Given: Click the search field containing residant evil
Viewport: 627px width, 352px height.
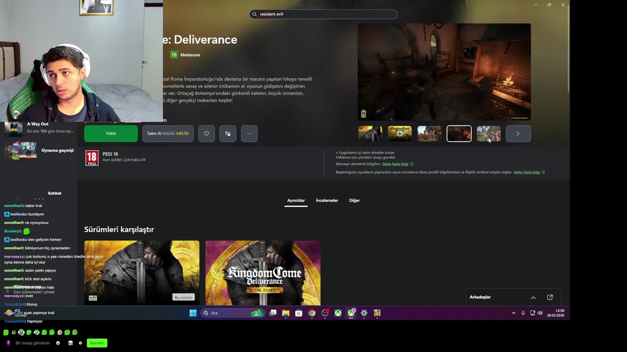Looking at the screenshot, I should pos(323,14).
